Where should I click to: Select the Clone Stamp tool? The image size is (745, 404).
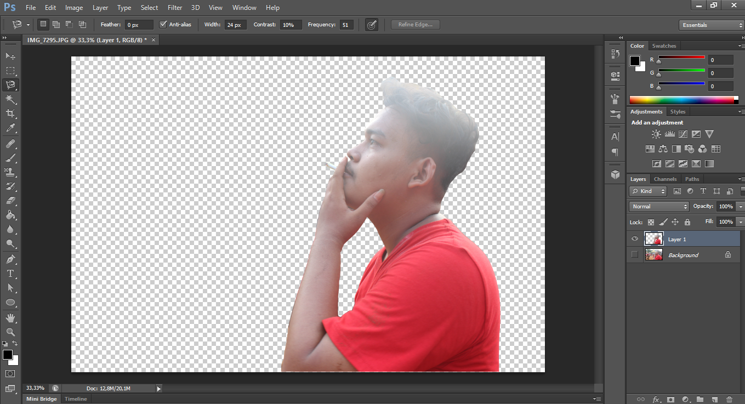click(x=10, y=172)
